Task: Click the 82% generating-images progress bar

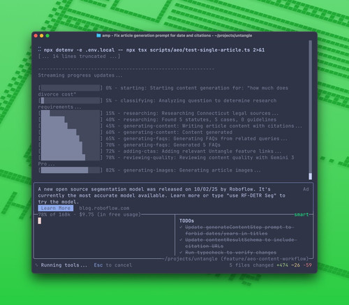Action: click(70, 170)
